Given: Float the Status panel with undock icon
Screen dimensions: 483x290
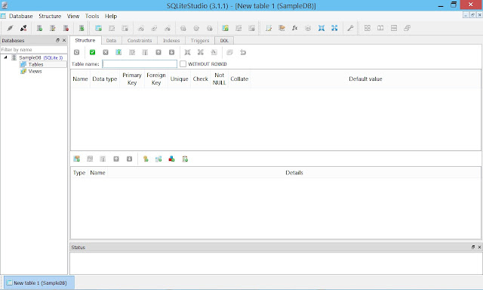Looking at the screenshot, I should click(473, 247).
